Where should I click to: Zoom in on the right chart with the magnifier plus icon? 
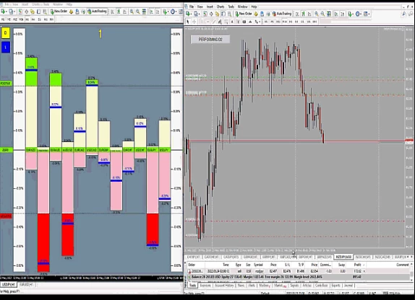317,14
